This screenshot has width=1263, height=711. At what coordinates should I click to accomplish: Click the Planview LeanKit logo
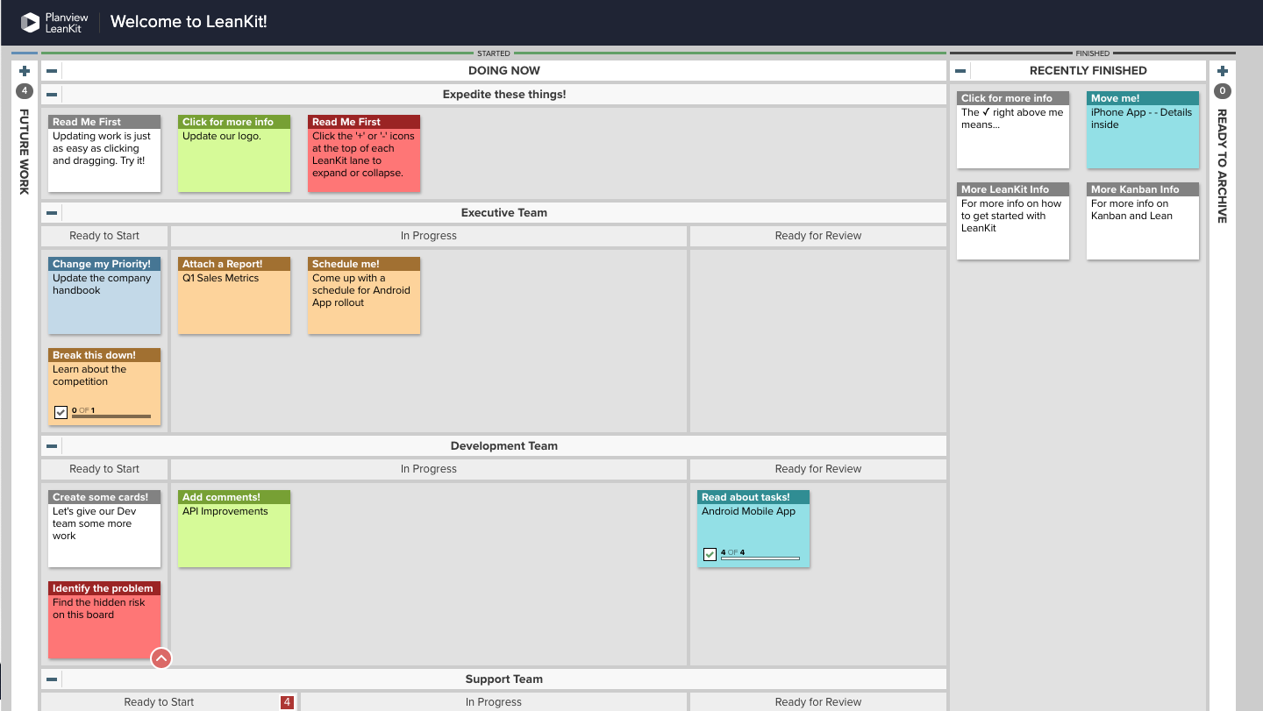click(x=53, y=22)
